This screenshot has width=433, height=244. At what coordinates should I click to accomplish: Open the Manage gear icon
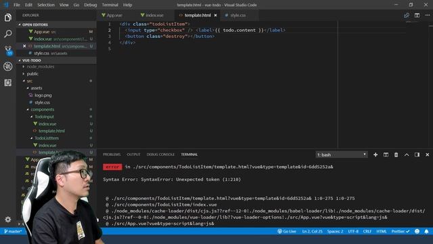click(x=7, y=220)
